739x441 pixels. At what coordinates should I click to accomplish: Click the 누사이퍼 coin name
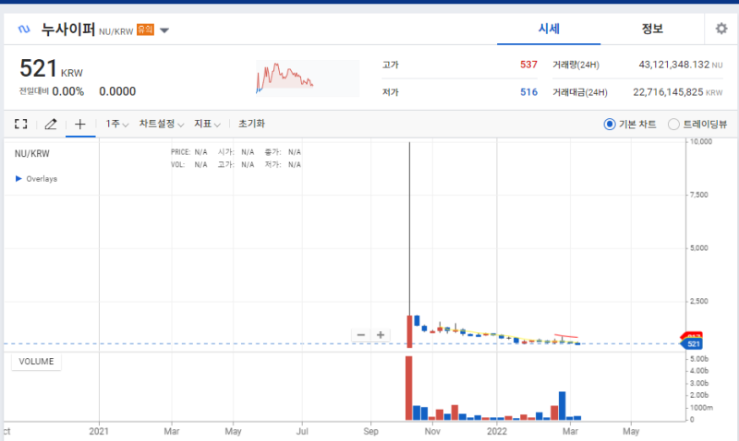[x=68, y=30]
